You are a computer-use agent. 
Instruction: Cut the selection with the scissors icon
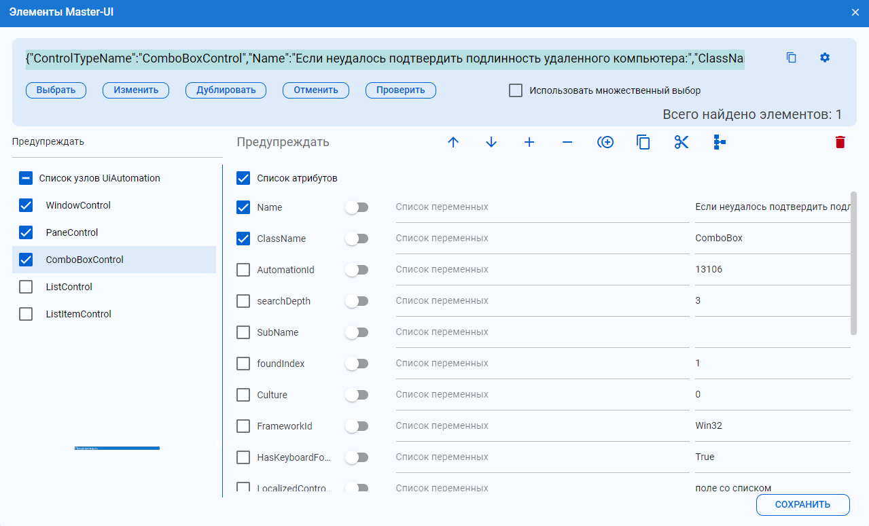coord(681,142)
